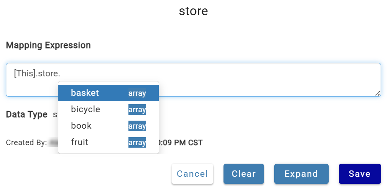Click the Created By text
This screenshot has width=387, height=189.
[x=27, y=143]
